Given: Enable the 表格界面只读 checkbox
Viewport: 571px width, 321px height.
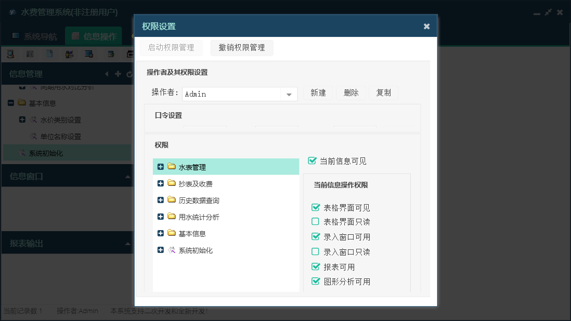Looking at the screenshot, I should pos(316,222).
